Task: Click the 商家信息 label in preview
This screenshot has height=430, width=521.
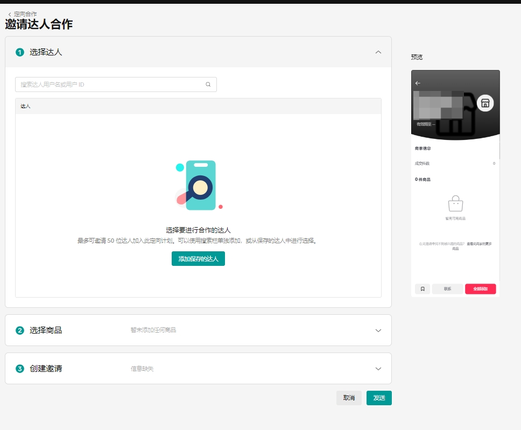Action: pyautogui.click(x=423, y=148)
